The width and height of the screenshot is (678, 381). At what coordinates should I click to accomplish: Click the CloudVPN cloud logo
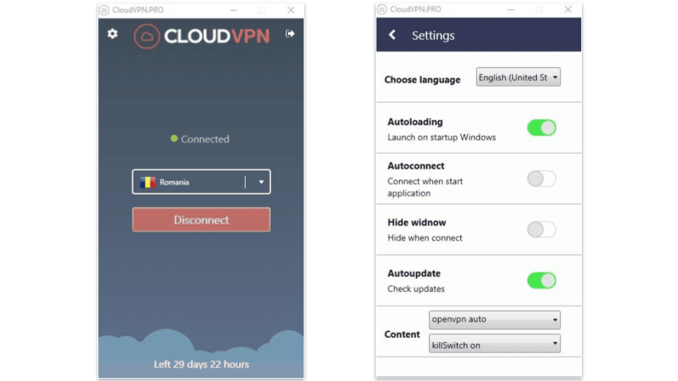pos(147,36)
